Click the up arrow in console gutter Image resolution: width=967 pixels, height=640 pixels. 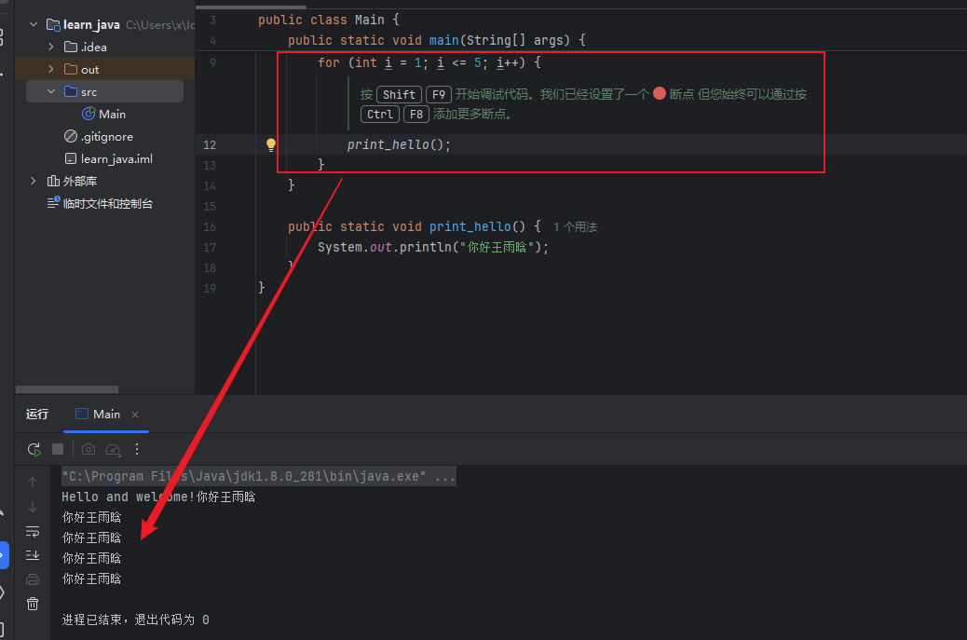coord(33,483)
